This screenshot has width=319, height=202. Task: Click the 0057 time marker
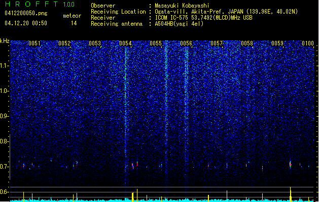[217, 43]
